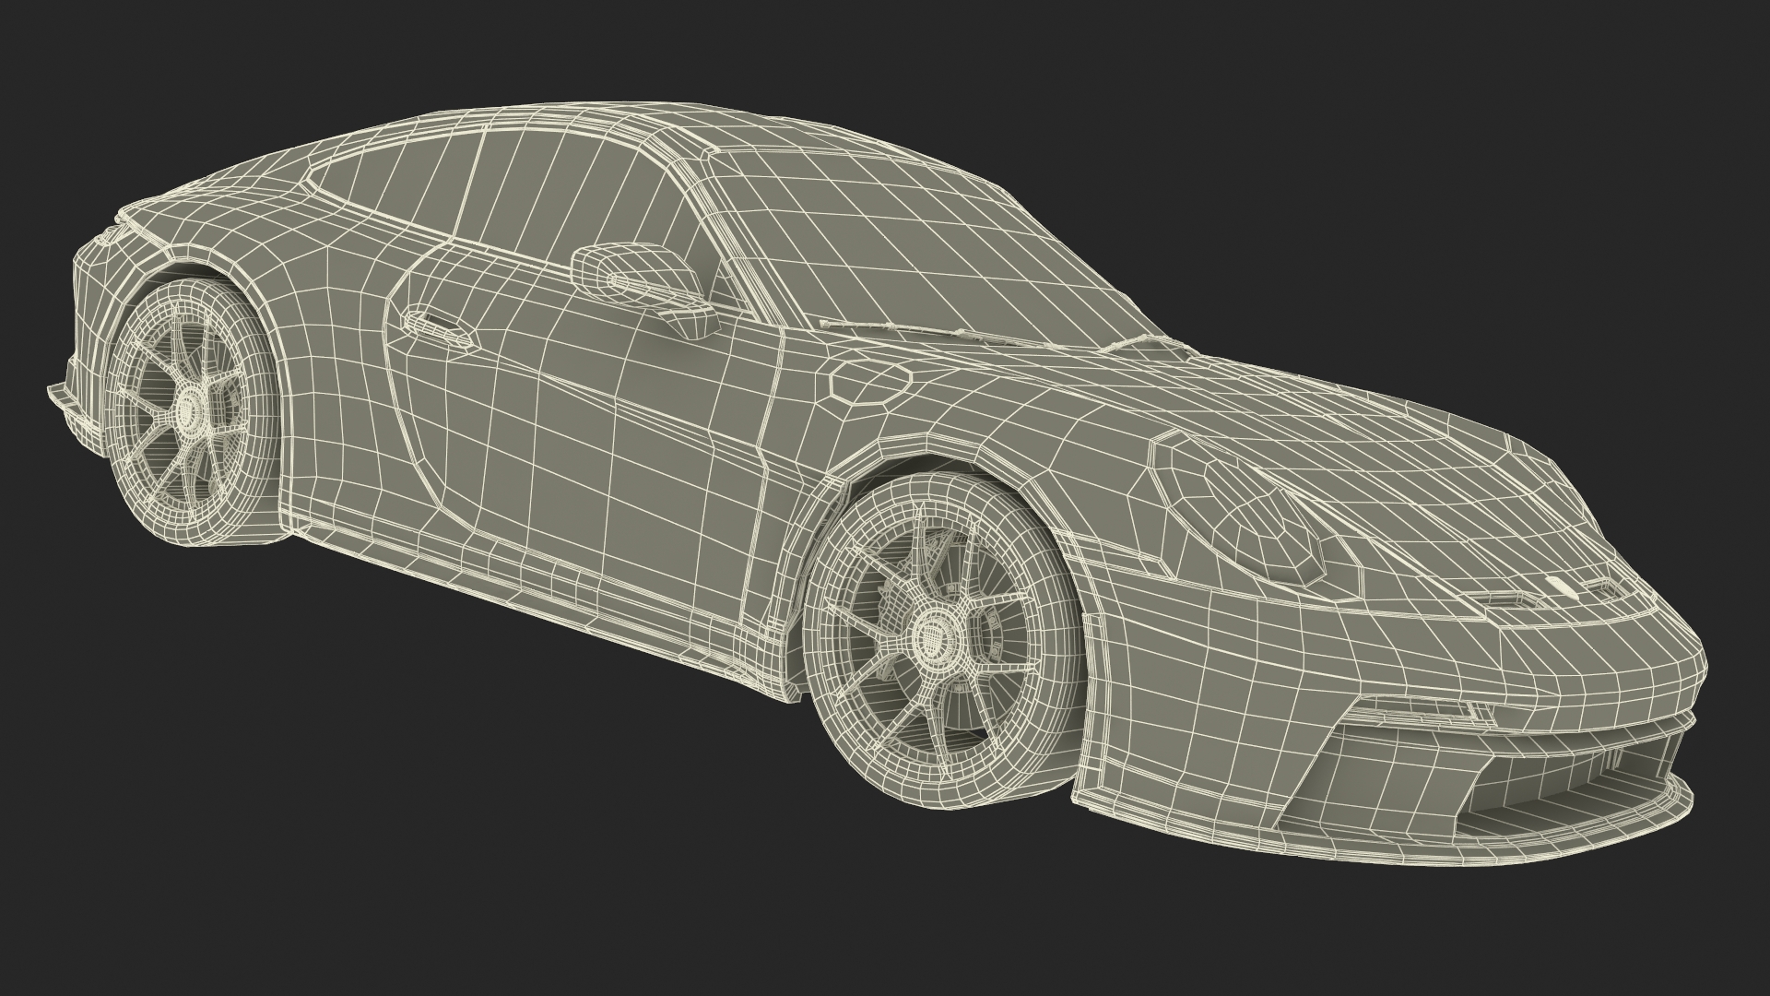Click the side mirror on the door
The width and height of the screenshot is (1770, 996).
[x=645, y=290]
